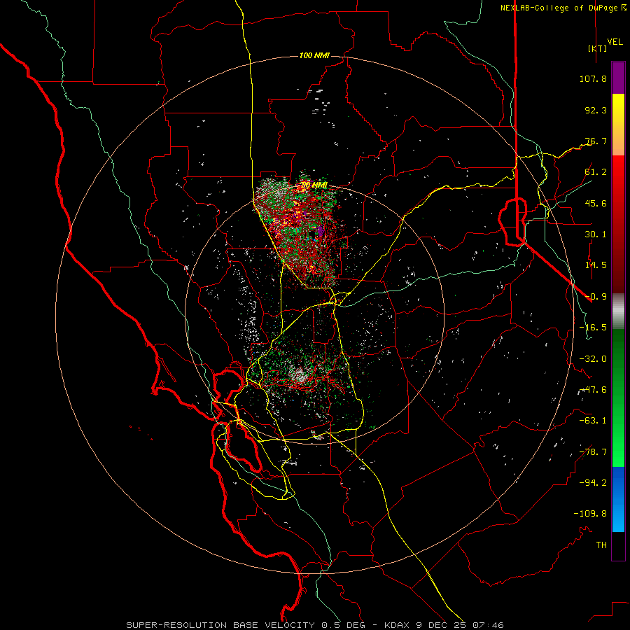Image resolution: width=630 pixels, height=630 pixels.
Task: Click the 100 NMI range ring label
Action: click(314, 55)
